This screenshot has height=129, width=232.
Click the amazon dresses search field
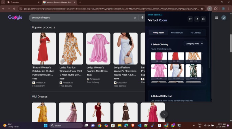81,18
